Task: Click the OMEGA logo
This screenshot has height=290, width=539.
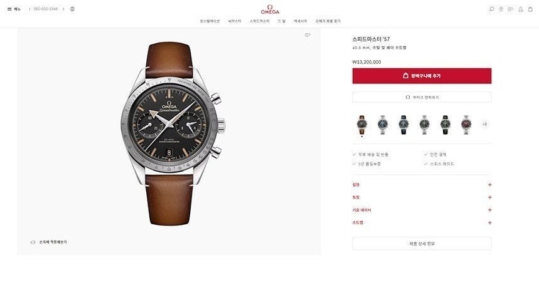Action: pos(270,9)
